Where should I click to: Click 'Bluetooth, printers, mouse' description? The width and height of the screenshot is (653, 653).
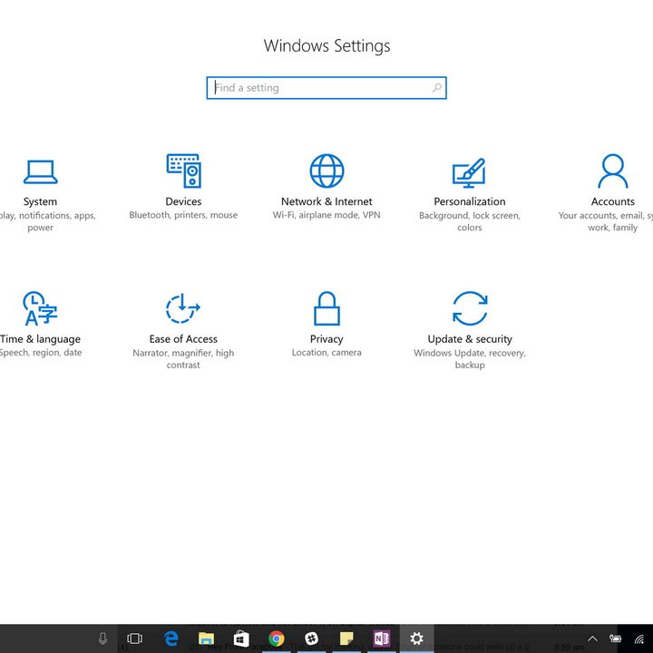[183, 215]
